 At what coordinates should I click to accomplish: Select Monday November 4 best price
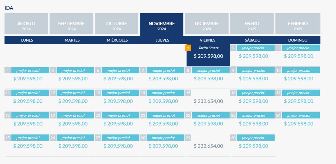(x=28, y=79)
